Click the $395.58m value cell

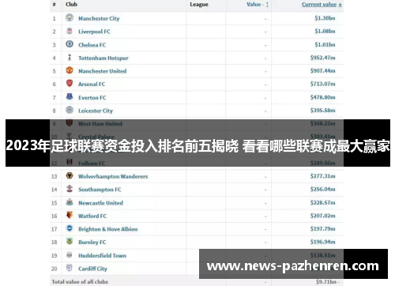pos(322,111)
